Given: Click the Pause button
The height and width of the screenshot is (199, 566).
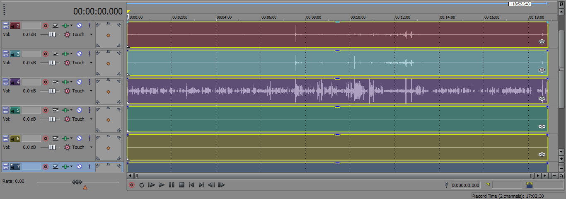Looking at the screenshot, I should (172, 185).
